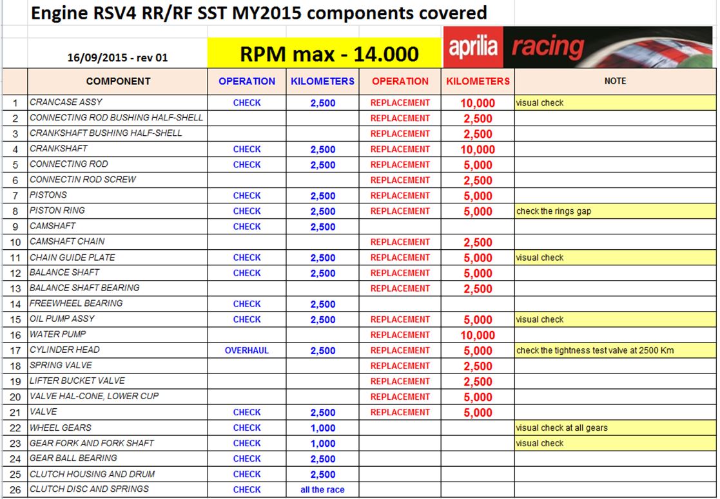Click the 'all the race' kilometers cell
The width and height of the screenshot is (720, 499).
click(x=322, y=490)
